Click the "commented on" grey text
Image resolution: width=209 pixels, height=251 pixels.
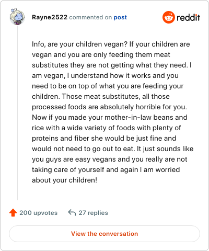pos(90,17)
